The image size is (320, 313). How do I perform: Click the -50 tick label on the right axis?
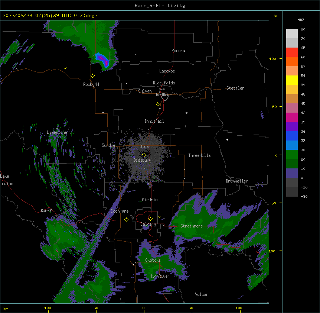[272, 203]
